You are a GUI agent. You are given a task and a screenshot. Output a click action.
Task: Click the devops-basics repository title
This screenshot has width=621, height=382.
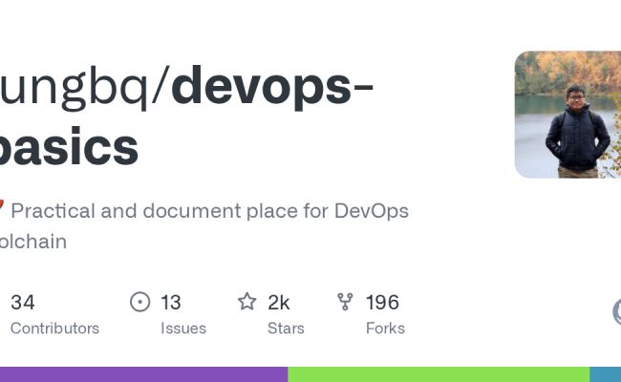[186, 117]
